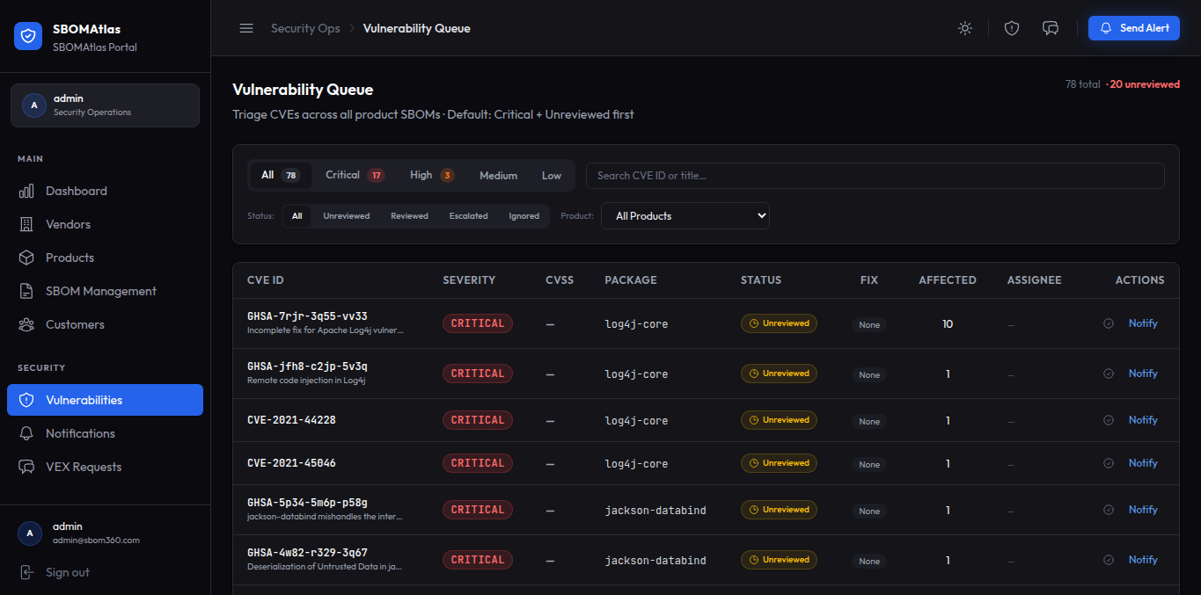The height and width of the screenshot is (595, 1201).
Task: Open the shield alert icon in header
Action: click(1012, 28)
